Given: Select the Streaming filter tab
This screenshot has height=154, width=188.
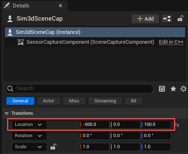Looking at the screenshot, I should click(x=105, y=101).
